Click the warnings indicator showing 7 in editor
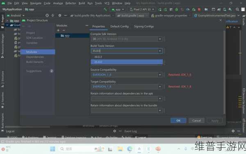The width and height of the screenshot is (246, 154). 229,28
